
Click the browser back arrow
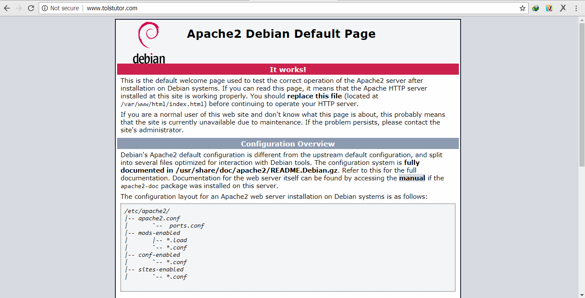pos(7,8)
